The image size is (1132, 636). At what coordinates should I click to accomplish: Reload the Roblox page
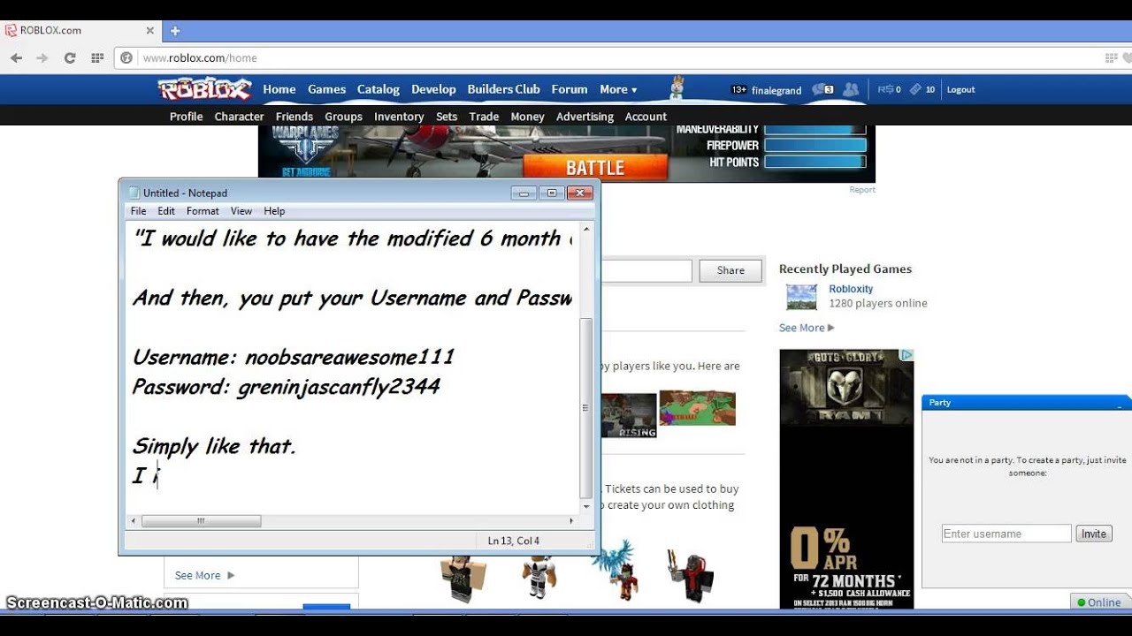70,58
